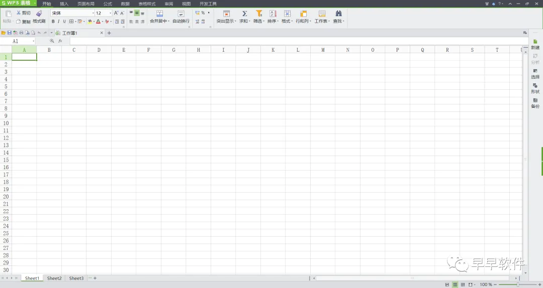Switch to normal view in the status bar
The height and width of the screenshot is (288, 543).
pyautogui.click(x=455, y=284)
